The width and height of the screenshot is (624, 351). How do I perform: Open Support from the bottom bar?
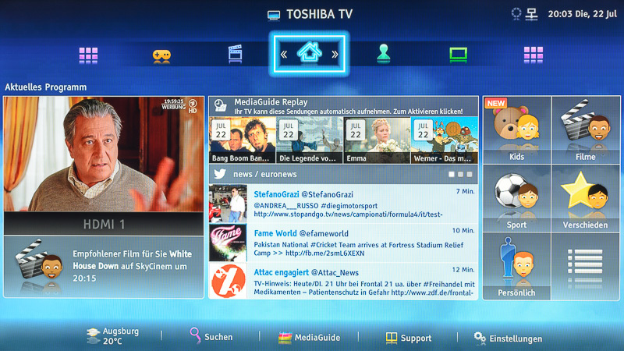click(409, 338)
